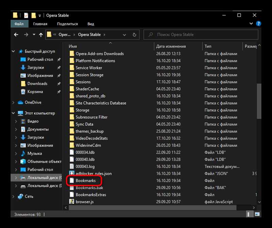Open the Вид ribbon tab

tap(91, 24)
